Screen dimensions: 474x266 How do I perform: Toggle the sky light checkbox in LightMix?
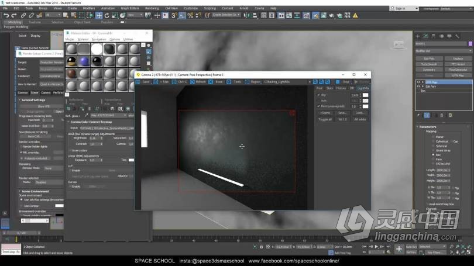click(318, 95)
